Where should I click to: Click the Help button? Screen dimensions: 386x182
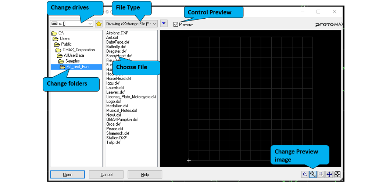(145, 175)
